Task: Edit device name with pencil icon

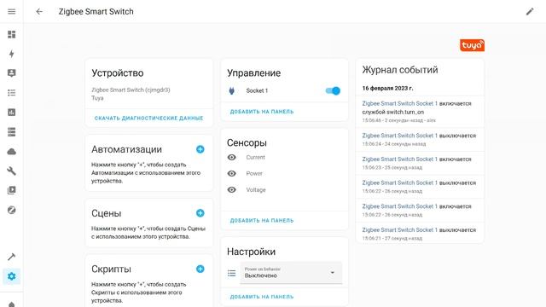Action: point(530,11)
